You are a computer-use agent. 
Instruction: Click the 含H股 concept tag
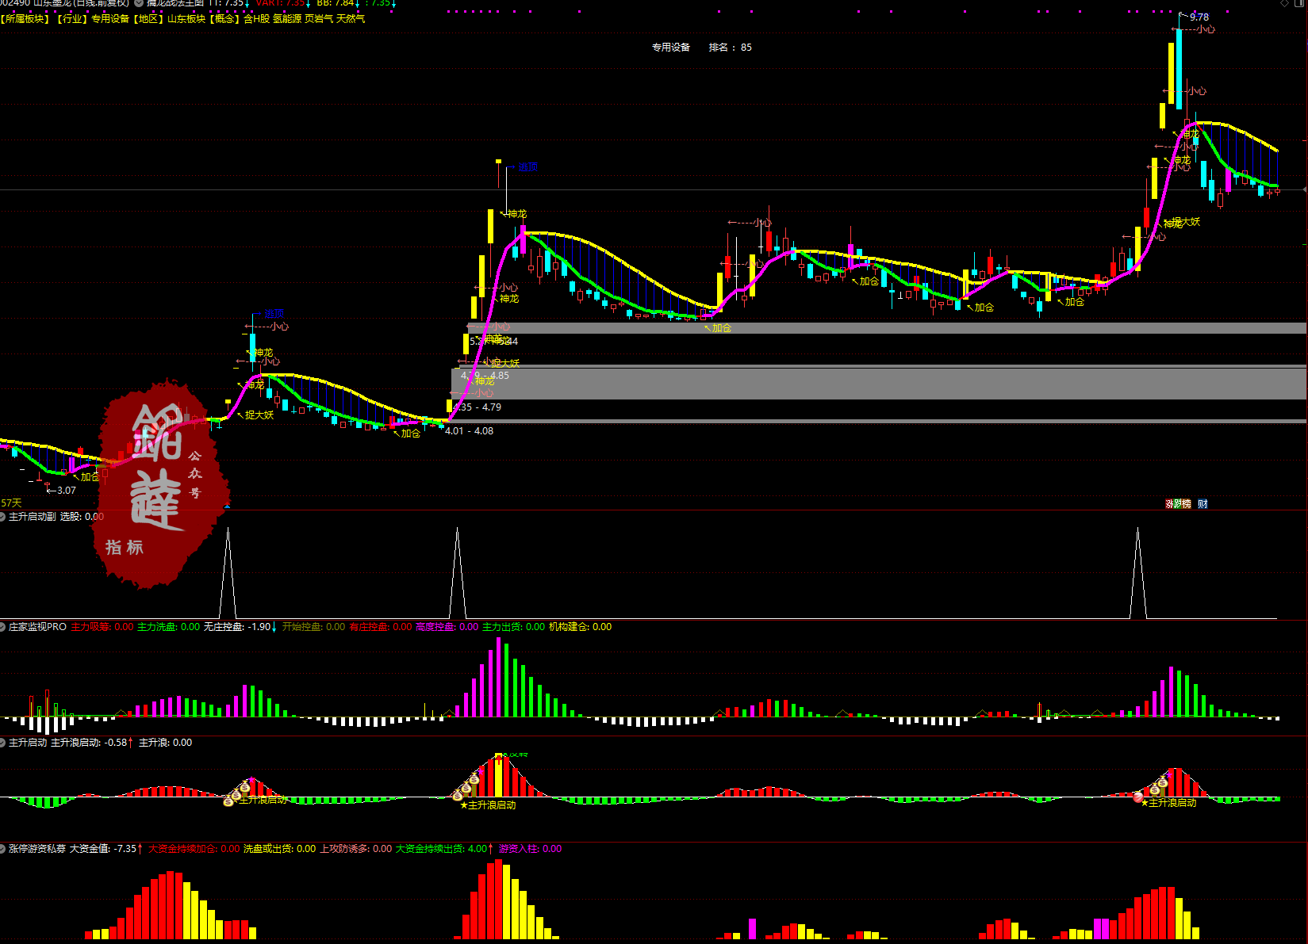point(256,19)
